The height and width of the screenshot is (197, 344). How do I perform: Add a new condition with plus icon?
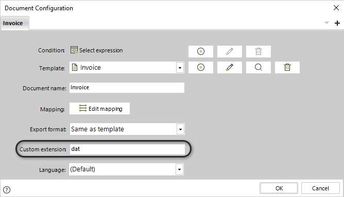pyautogui.click(x=201, y=51)
